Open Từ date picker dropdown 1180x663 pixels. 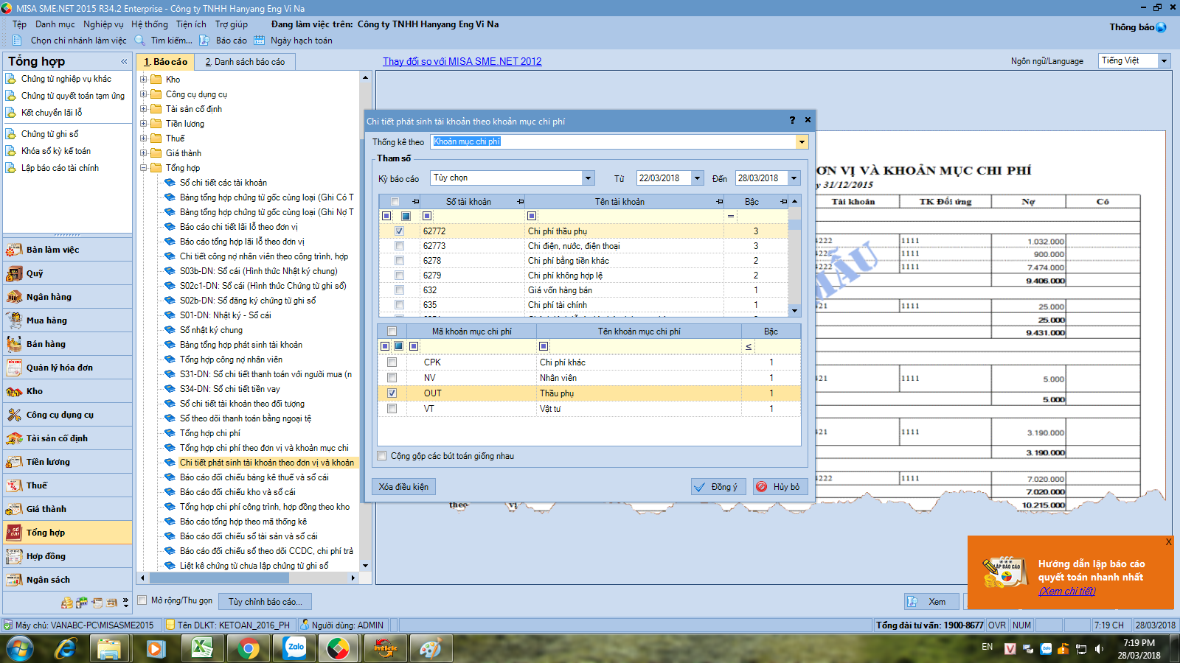pyautogui.click(x=697, y=178)
